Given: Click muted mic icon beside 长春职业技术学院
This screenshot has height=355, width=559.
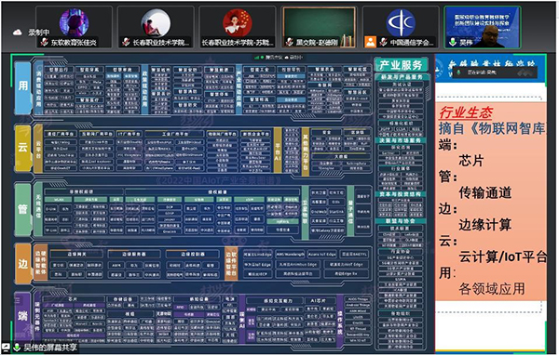Looking at the screenshot, I should 126,43.
